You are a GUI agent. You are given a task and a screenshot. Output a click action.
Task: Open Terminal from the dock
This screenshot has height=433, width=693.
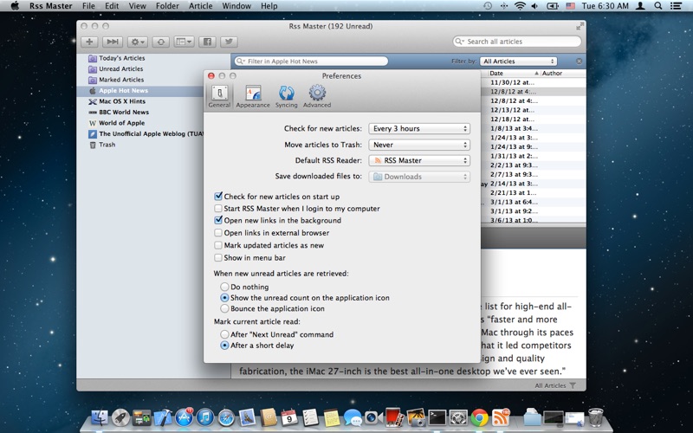pos(437,417)
